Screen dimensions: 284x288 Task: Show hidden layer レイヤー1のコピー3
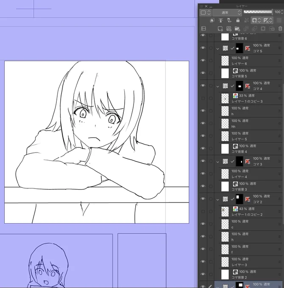pyautogui.click(x=203, y=98)
